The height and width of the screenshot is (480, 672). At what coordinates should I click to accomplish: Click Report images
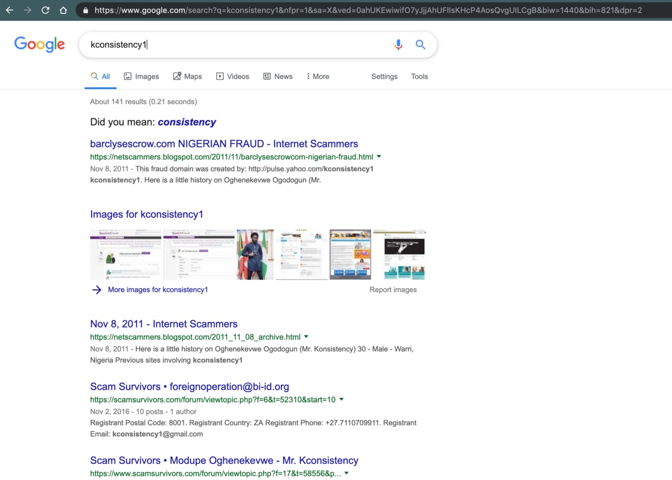pyautogui.click(x=393, y=290)
